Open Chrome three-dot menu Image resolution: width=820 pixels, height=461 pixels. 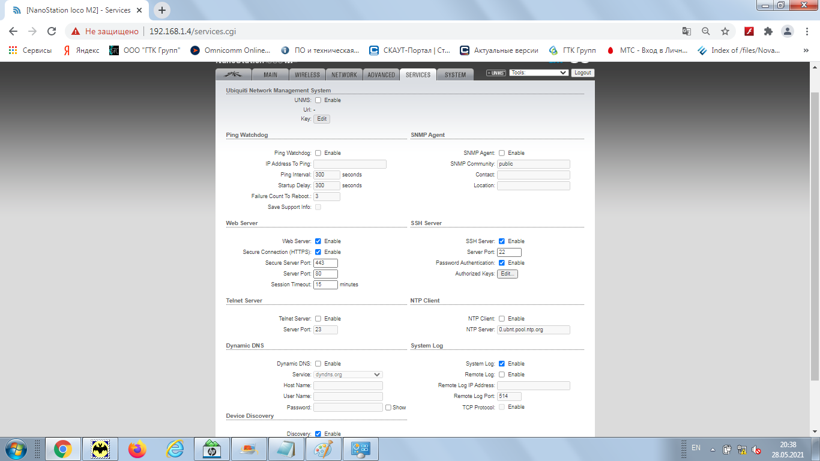tap(806, 31)
